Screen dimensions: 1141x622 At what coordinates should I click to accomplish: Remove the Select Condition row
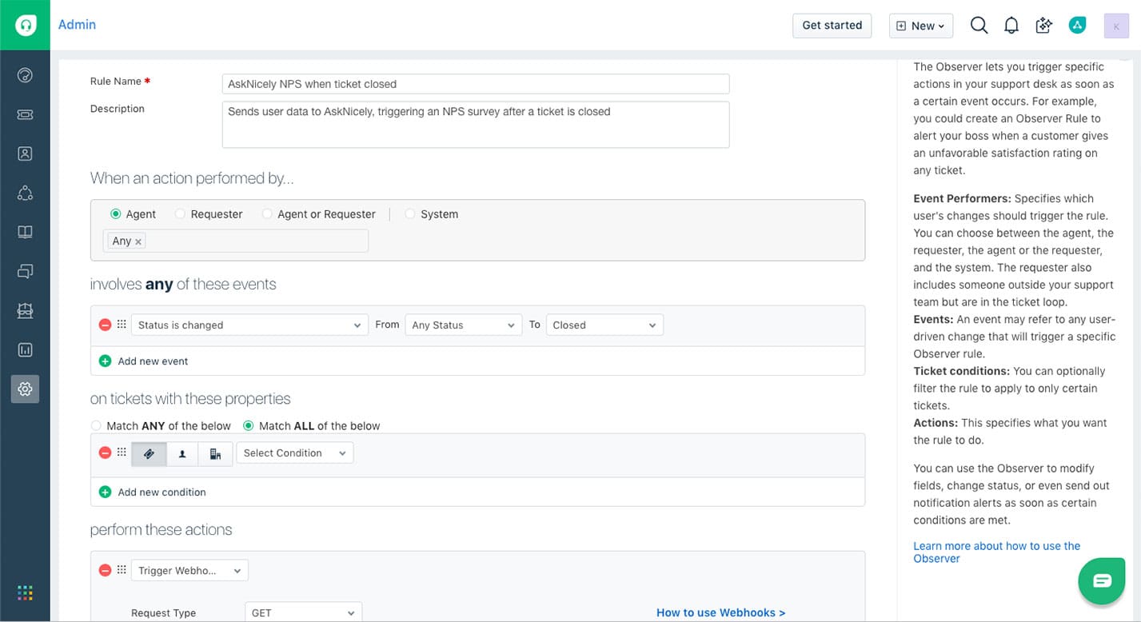point(105,453)
